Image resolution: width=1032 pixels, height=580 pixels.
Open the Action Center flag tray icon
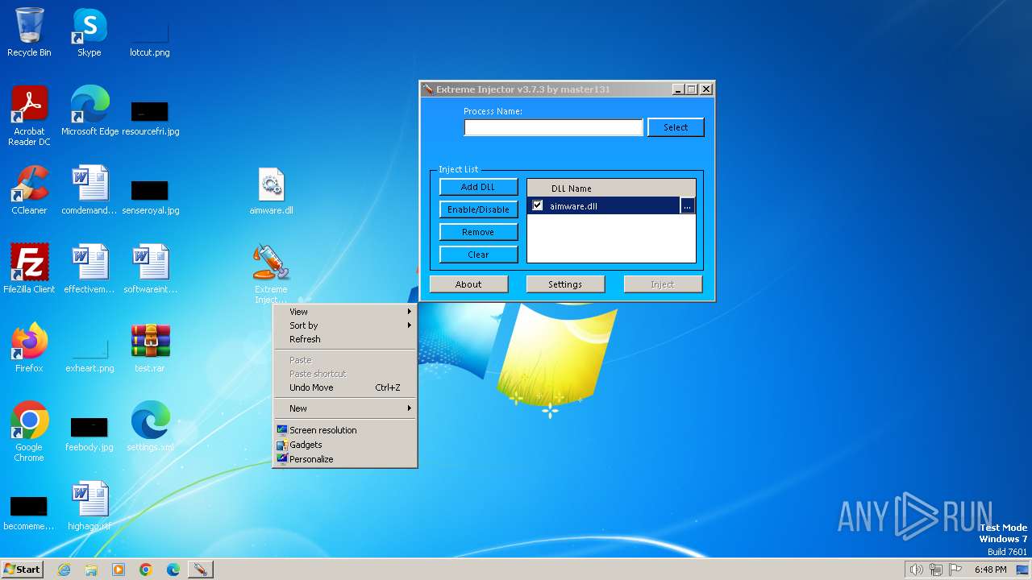click(x=956, y=570)
